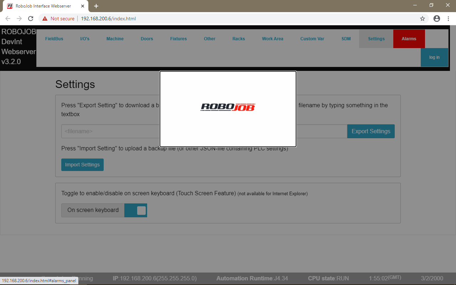Open the Settings tab
The height and width of the screenshot is (285, 456).
point(376,39)
